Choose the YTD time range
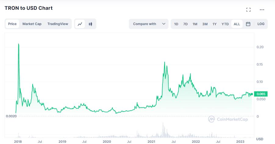The height and width of the screenshot is (144, 275). pyautogui.click(x=225, y=24)
